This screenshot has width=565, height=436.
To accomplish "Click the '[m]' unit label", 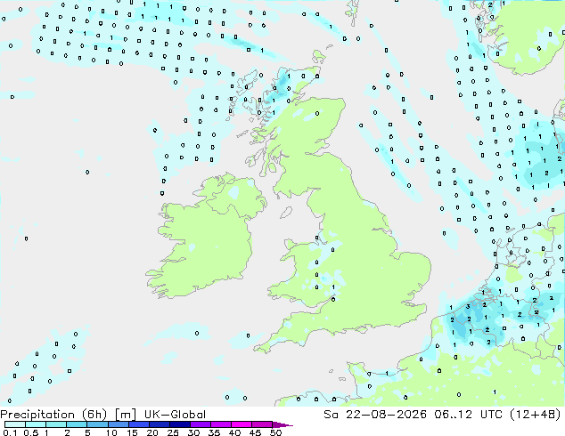I will 125,415.
